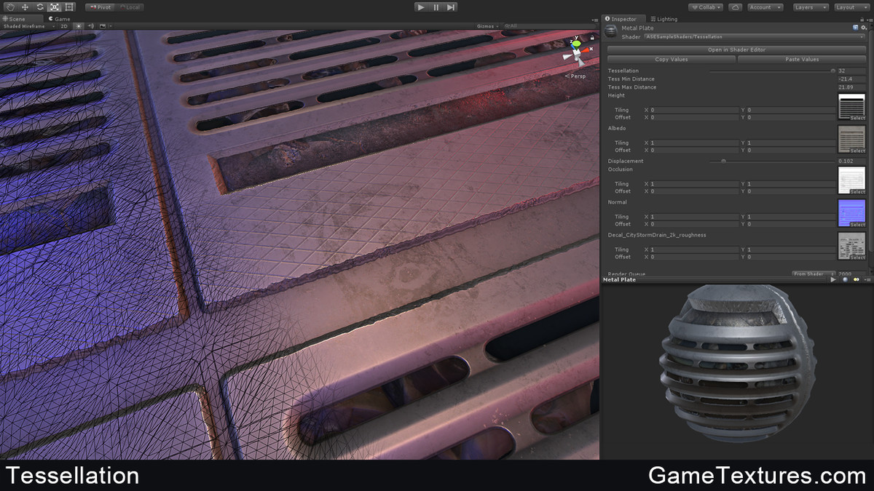The width and height of the screenshot is (874, 491).
Task: Open the Layers dropdown
Action: point(810,7)
